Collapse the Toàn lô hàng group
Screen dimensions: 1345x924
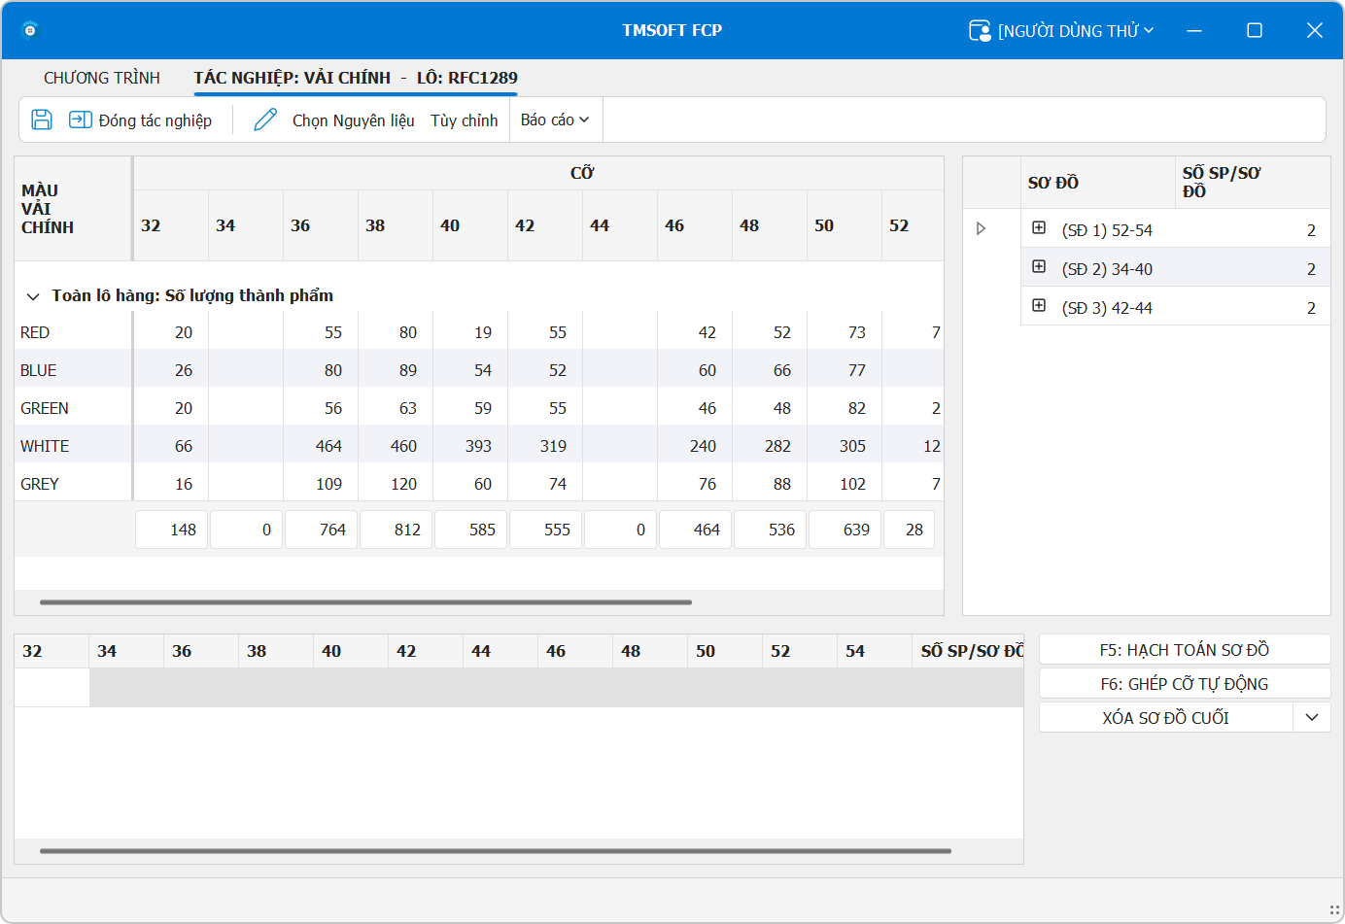(x=33, y=296)
